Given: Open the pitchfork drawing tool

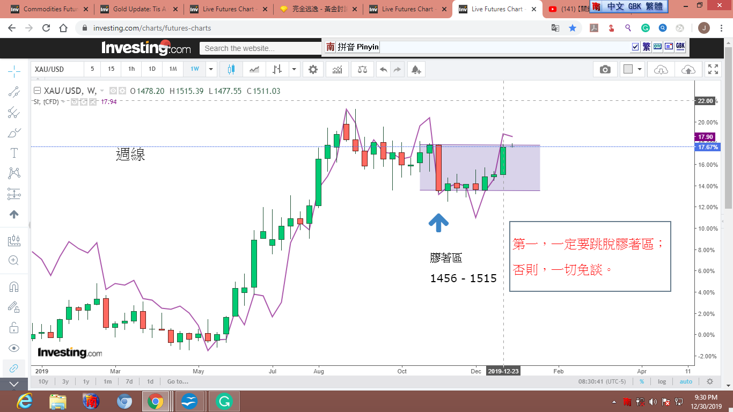Looking at the screenshot, I should point(14,112).
